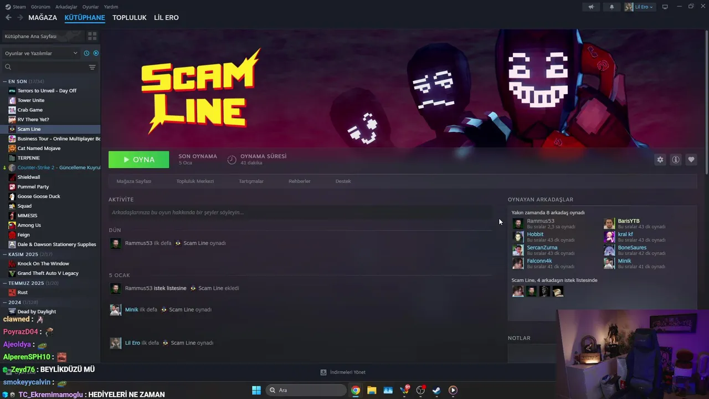Sort library by recent activity clock icon
Screen dimensions: 709x399
click(86, 53)
